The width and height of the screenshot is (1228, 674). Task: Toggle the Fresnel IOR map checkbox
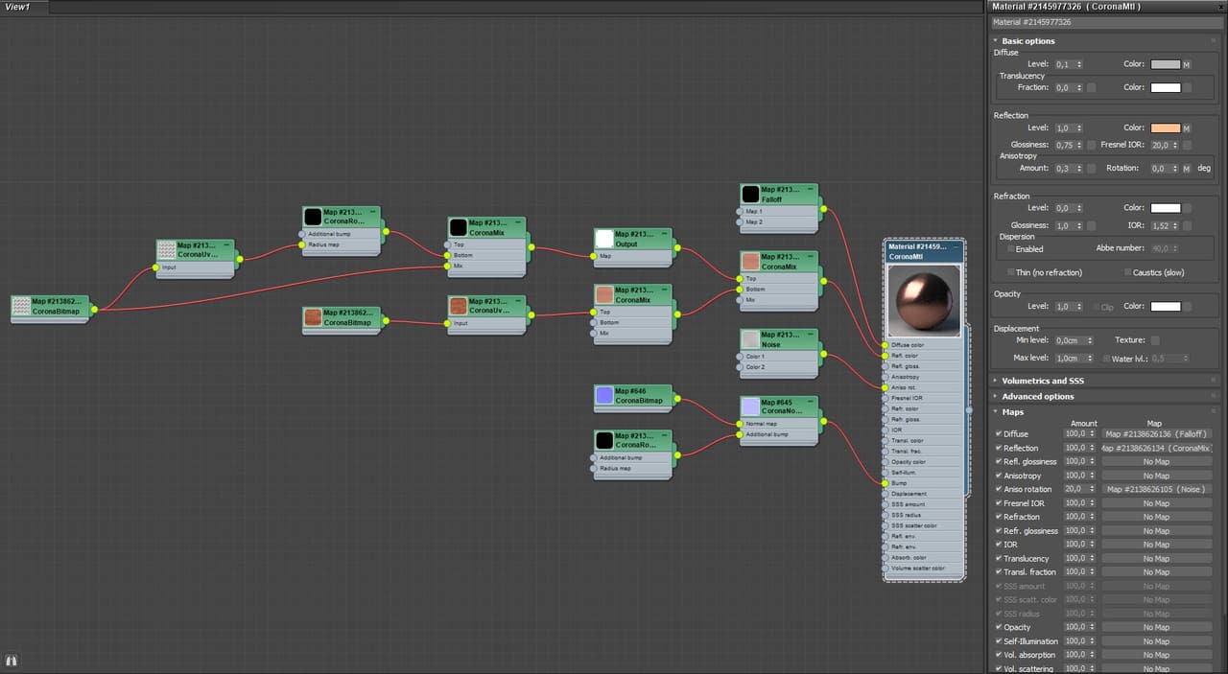pyautogui.click(x=999, y=502)
